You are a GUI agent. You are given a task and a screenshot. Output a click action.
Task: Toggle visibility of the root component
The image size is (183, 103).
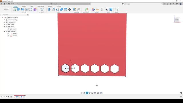[5, 17]
